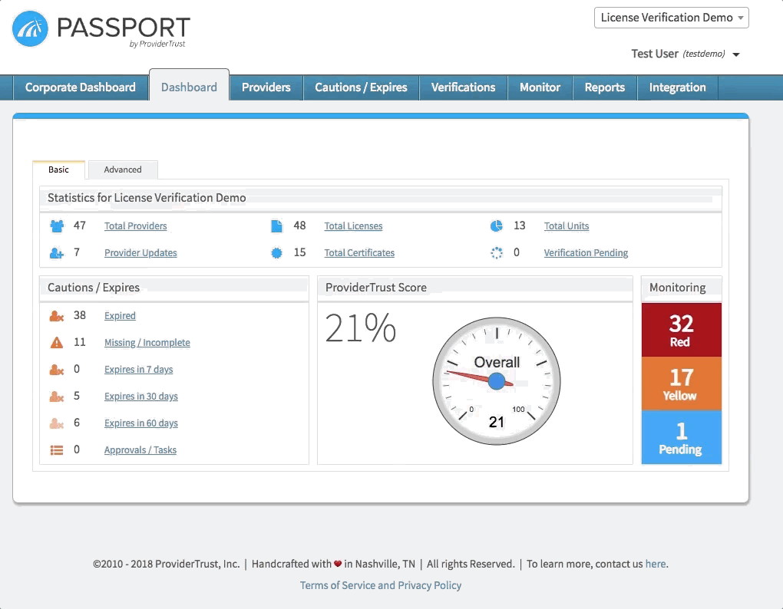This screenshot has width=783, height=609.
Task: Click the '48' Total Licenses count
Action: click(299, 225)
